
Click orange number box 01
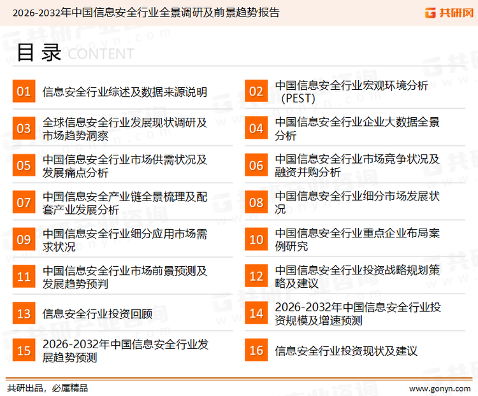point(24,91)
